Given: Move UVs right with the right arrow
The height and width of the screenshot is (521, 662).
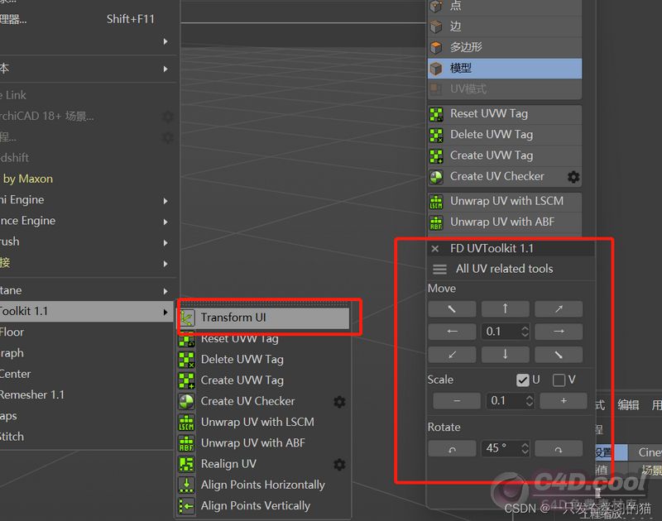Looking at the screenshot, I should coord(559,332).
